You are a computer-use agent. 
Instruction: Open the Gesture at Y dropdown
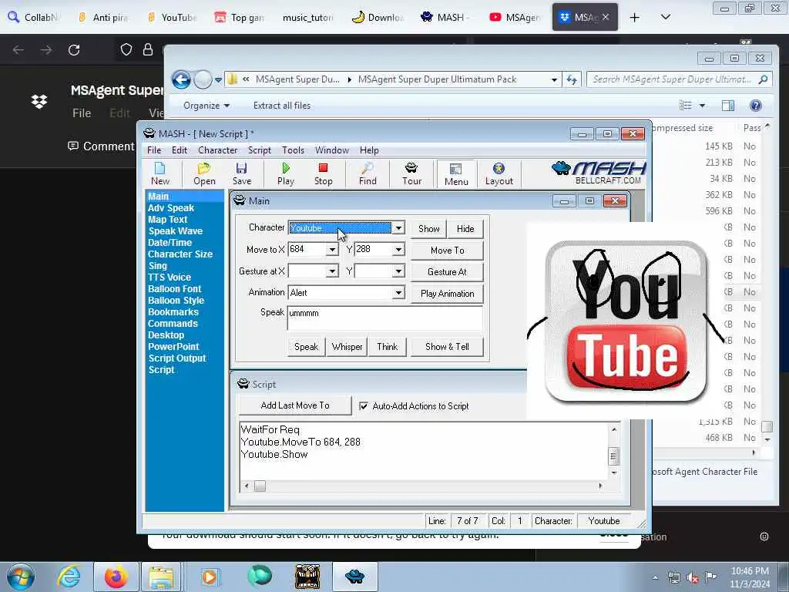(398, 271)
